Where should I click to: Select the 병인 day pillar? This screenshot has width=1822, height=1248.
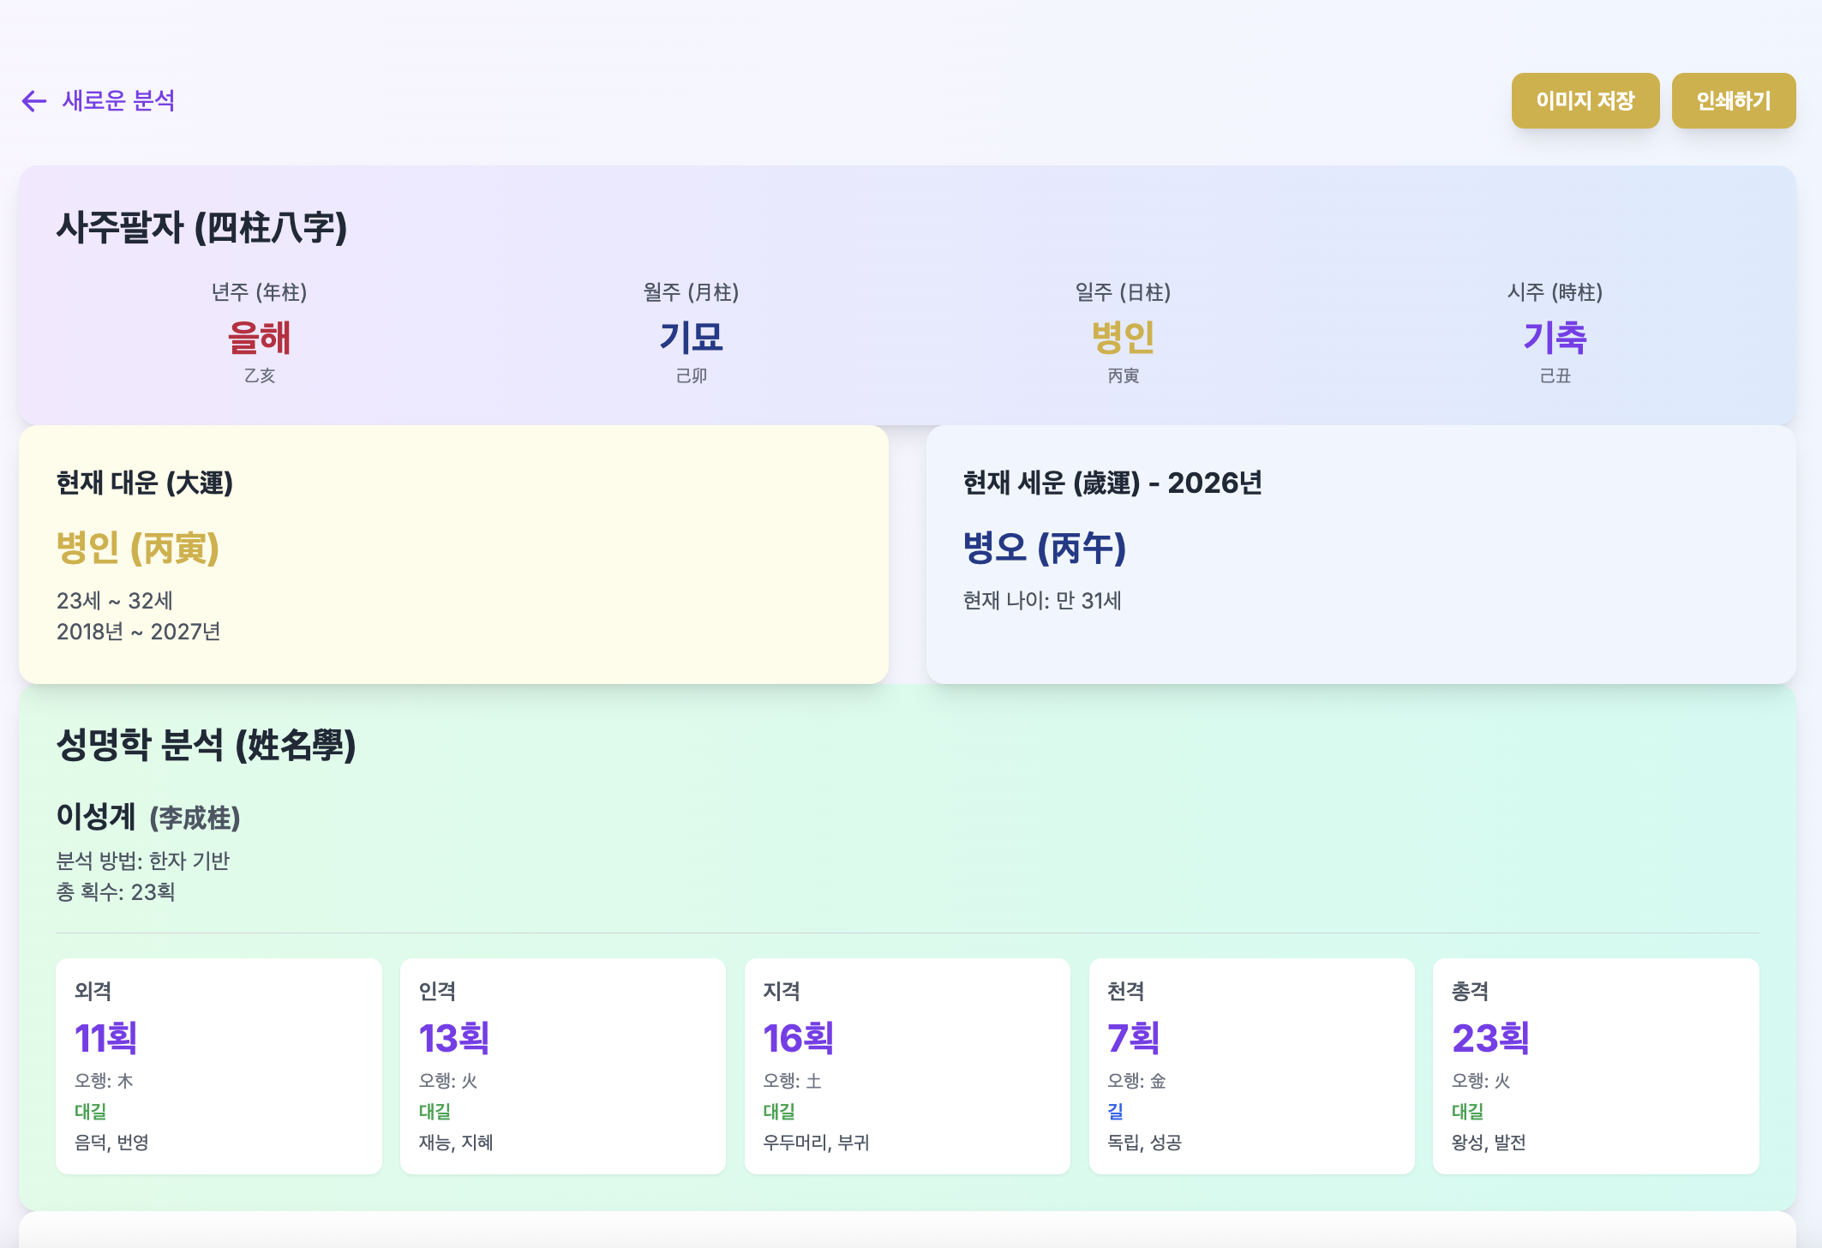coord(1124,338)
